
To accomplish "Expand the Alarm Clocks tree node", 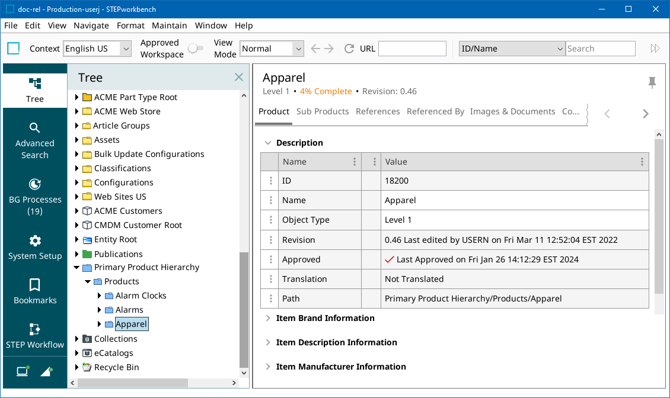I will point(99,296).
